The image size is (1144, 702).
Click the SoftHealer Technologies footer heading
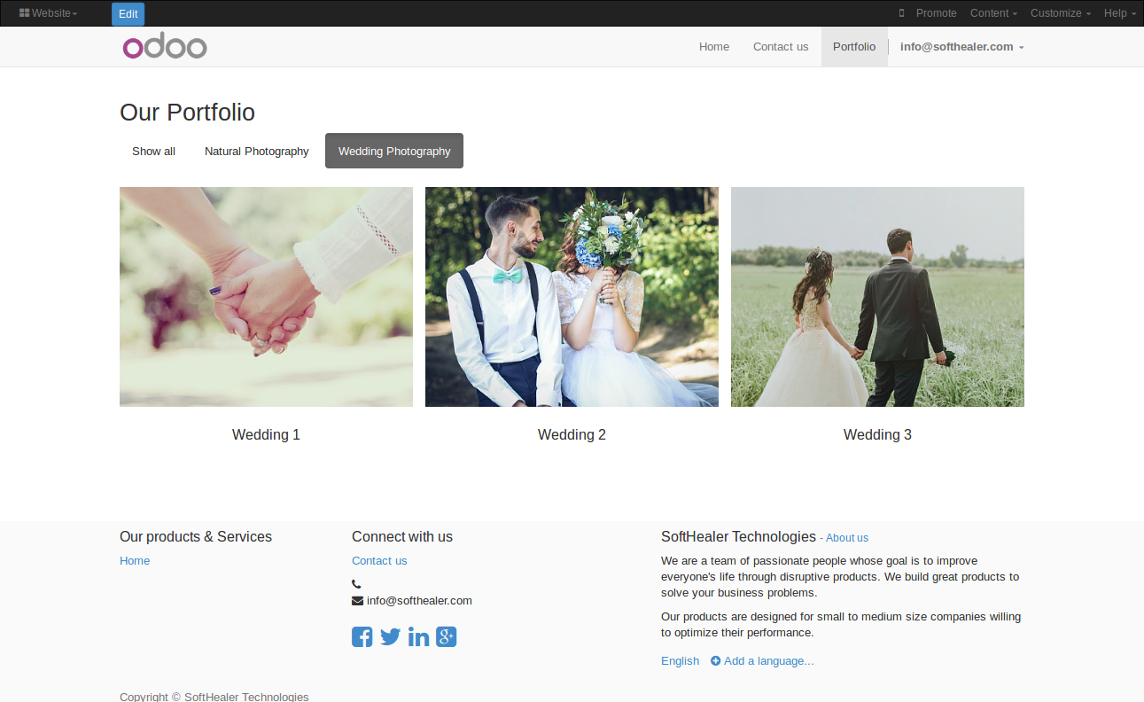click(x=738, y=536)
